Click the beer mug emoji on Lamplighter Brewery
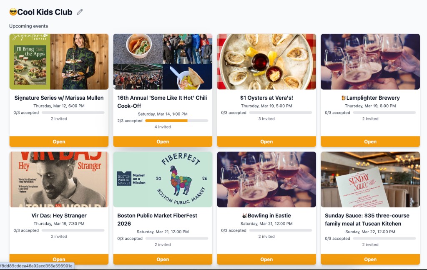427x270 pixels. pos(344,98)
